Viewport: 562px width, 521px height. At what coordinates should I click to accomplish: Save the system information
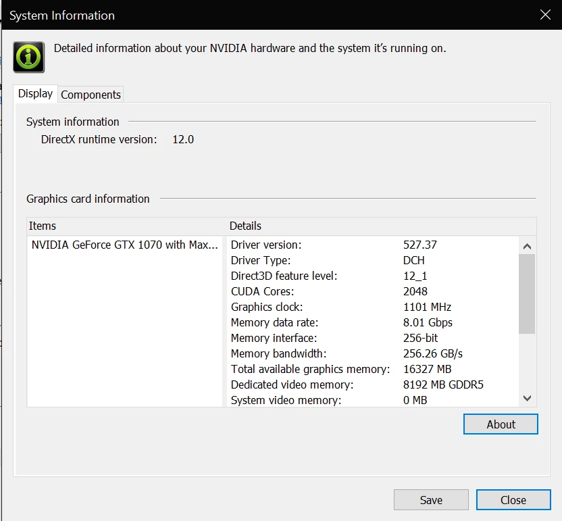[x=431, y=500]
